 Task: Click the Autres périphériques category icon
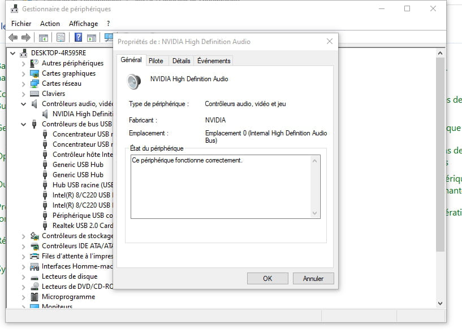pos(34,63)
